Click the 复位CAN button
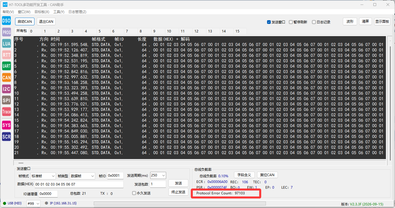The image size is (395, 208). tap(267, 175)
